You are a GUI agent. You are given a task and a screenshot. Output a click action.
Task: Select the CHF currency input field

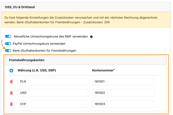(53, 104)
